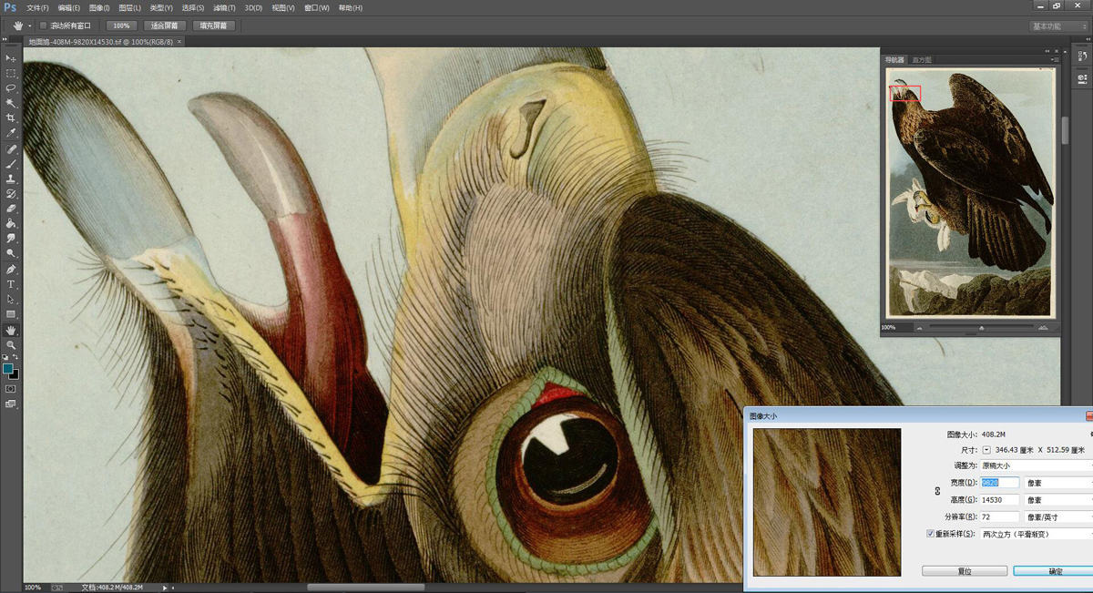The height and width of the screenshot is (593, 1093).
Task: Select the Dodge tool
Action: 11,253
